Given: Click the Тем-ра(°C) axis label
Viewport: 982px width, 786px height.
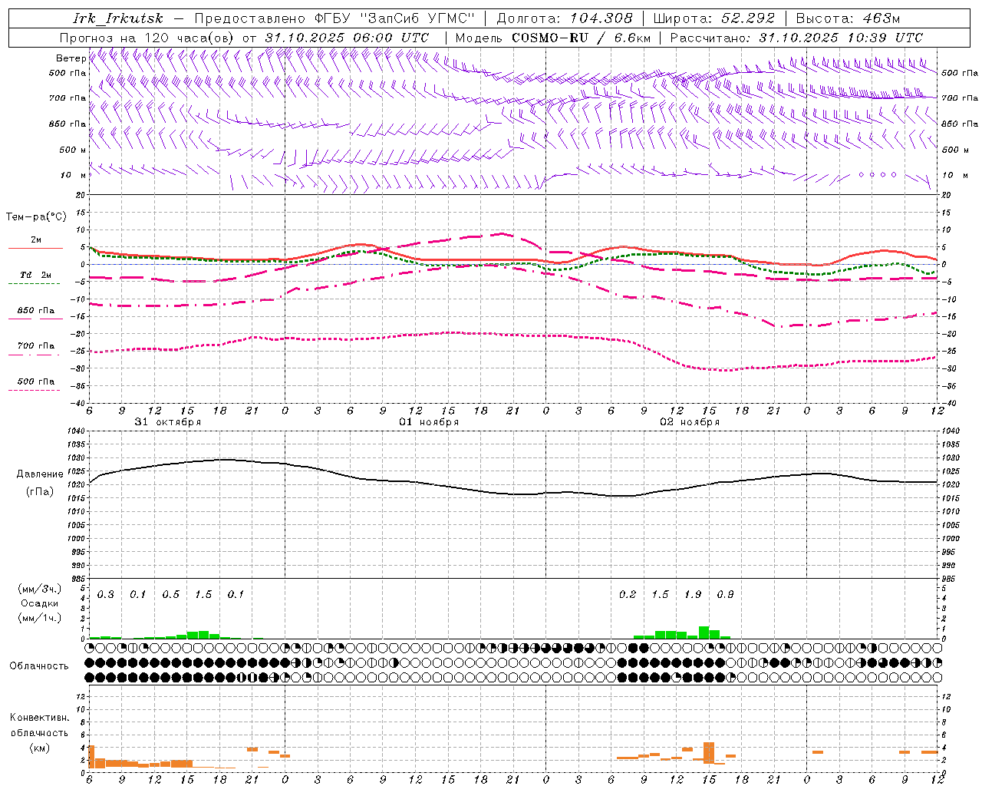Looking at the screenshot, I should click(36, 217).
